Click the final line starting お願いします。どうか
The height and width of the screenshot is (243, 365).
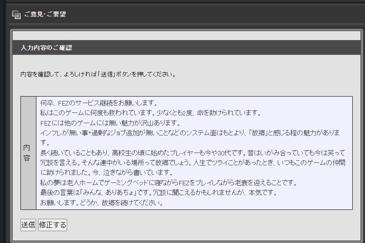pyautogui.click(x=101, y=202)
